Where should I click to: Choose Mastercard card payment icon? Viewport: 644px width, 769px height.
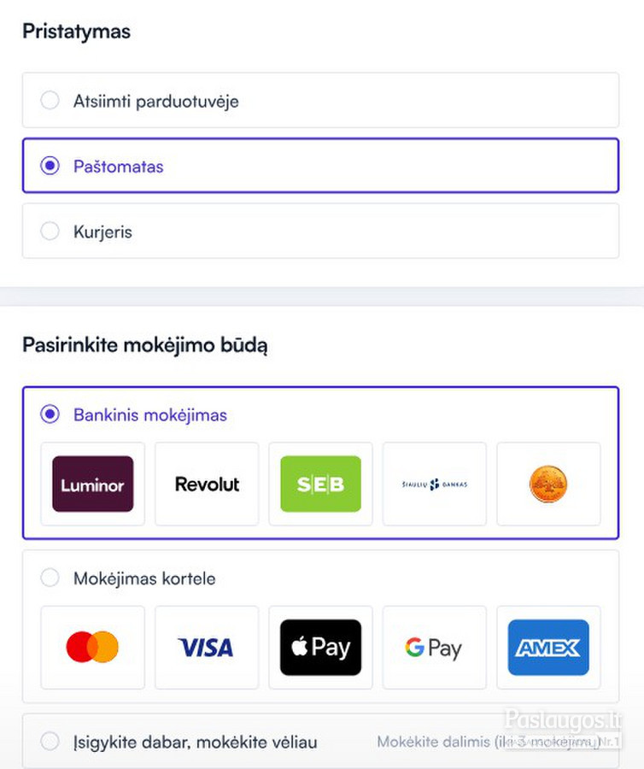click(x=92, y=648)
